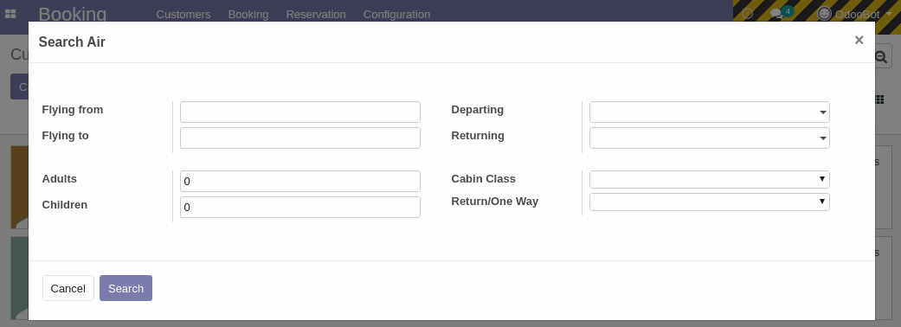The width and height of the screenshot is (901, 327).
Task: Open the Return/One Way select box
Action: pos(709,202)
